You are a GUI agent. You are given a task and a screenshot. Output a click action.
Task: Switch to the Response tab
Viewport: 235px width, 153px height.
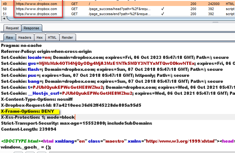click(x=31, y=28)
